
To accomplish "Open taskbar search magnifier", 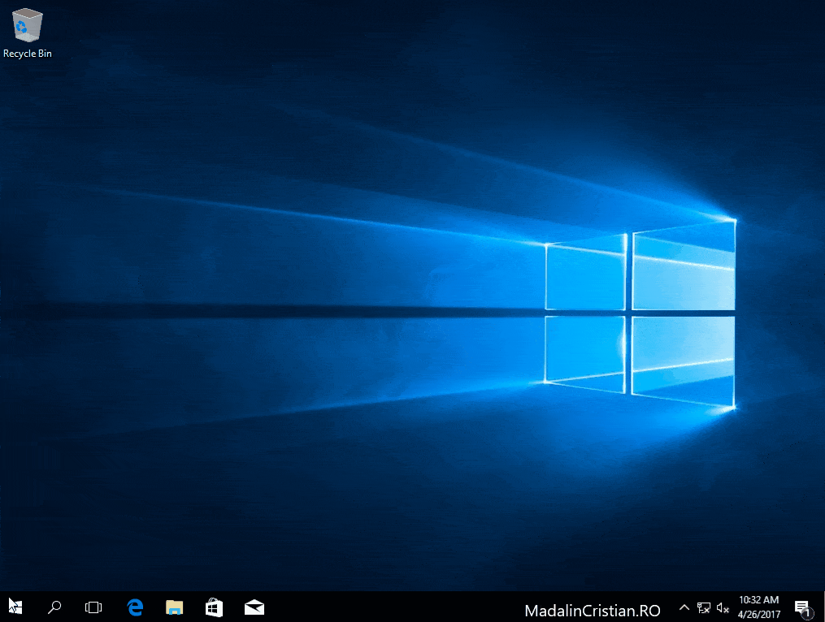I will pos(54,607).
